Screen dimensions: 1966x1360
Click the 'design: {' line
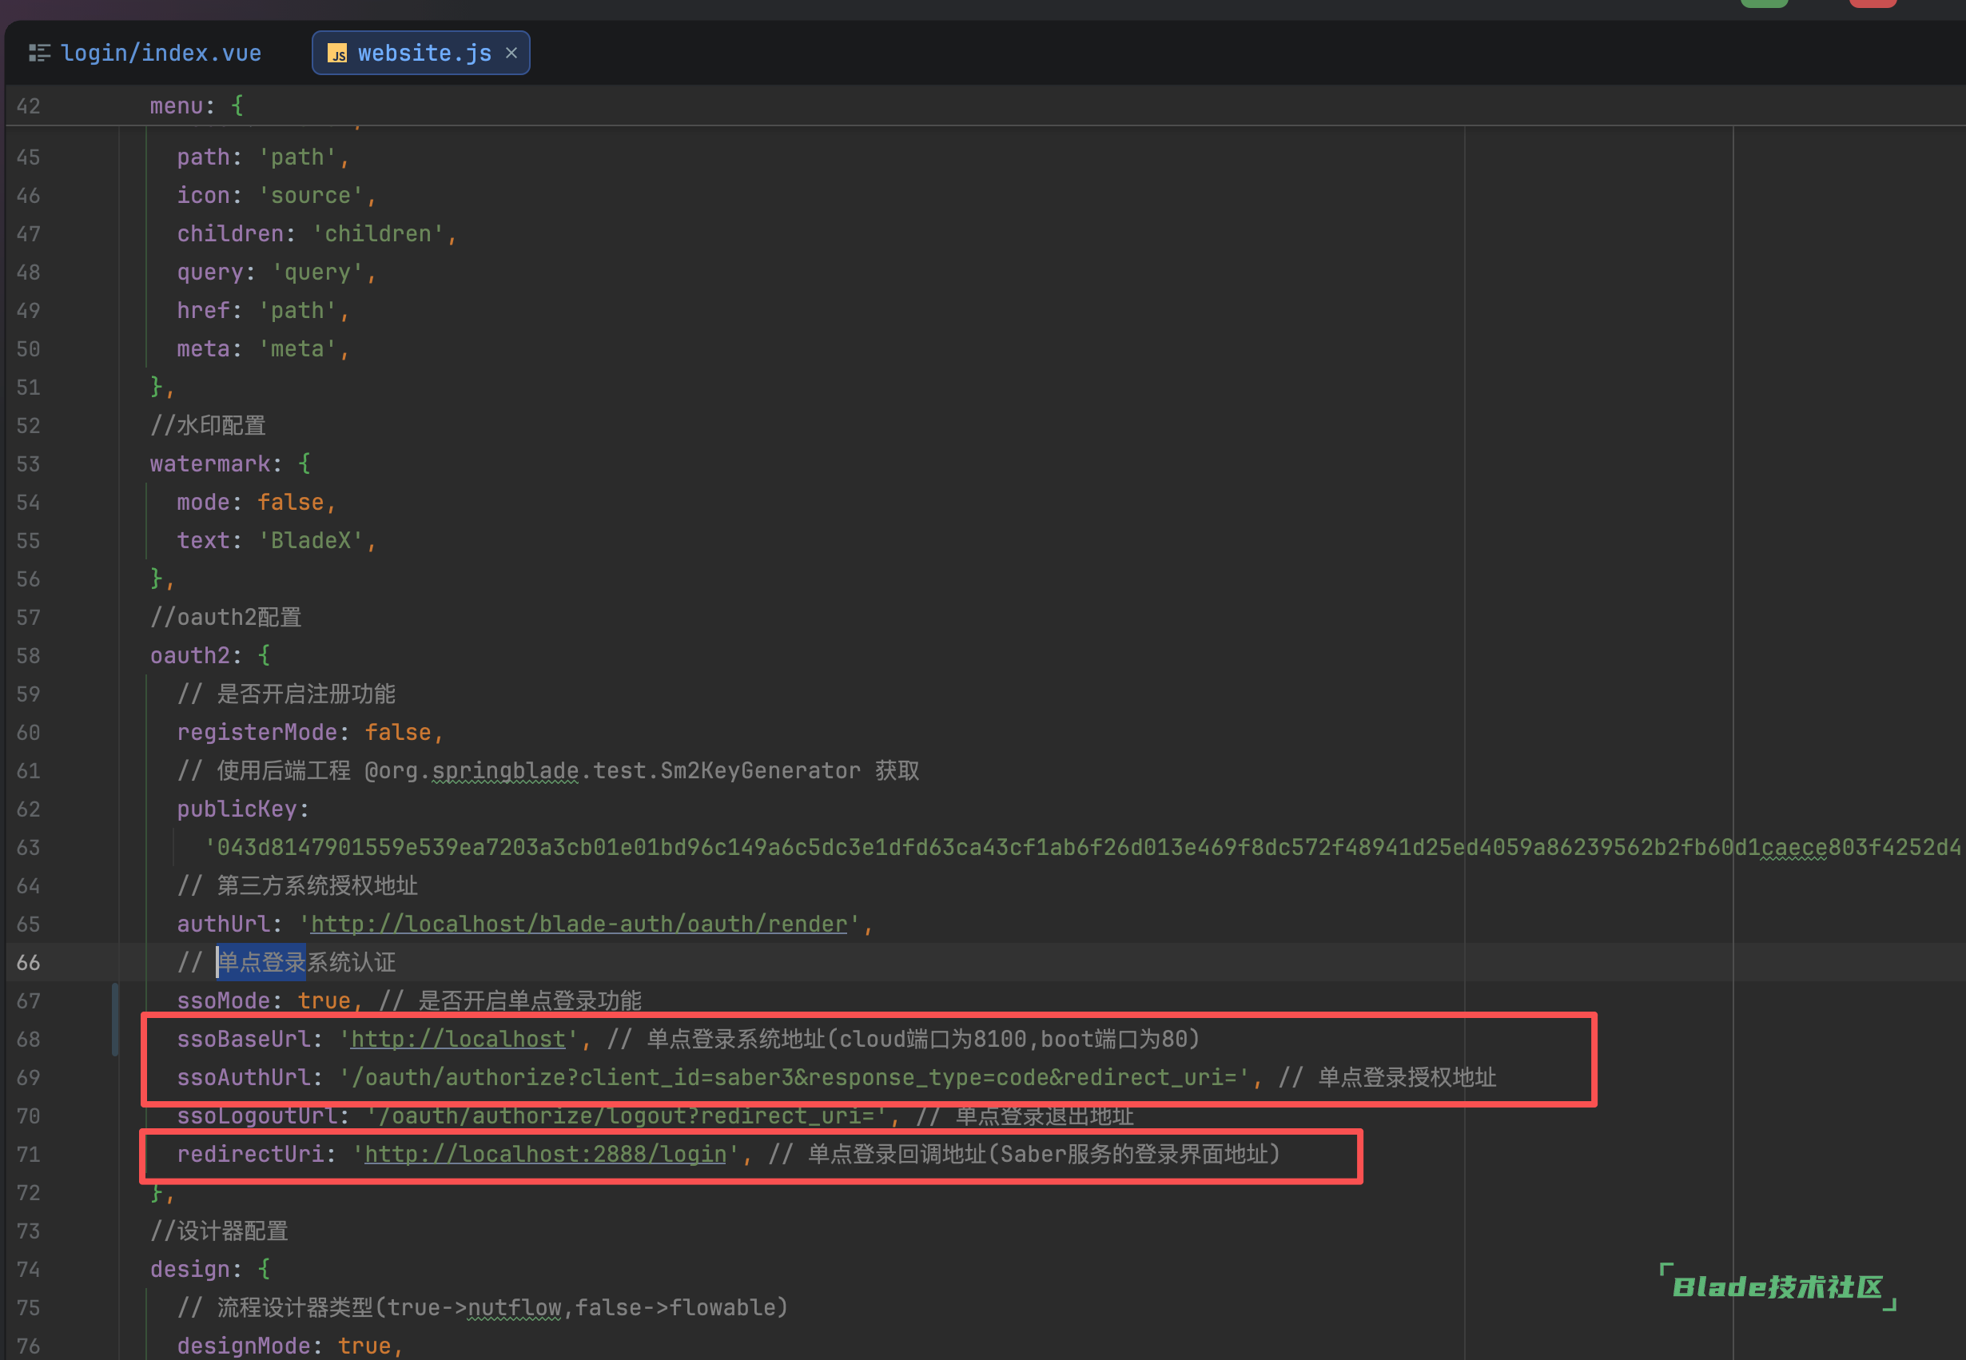point(210,1269)
